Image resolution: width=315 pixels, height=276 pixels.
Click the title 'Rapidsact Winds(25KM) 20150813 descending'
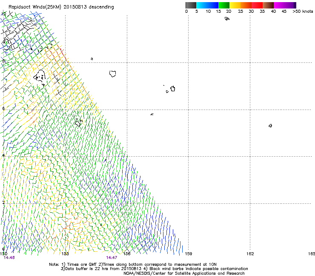tap(61, 7)
